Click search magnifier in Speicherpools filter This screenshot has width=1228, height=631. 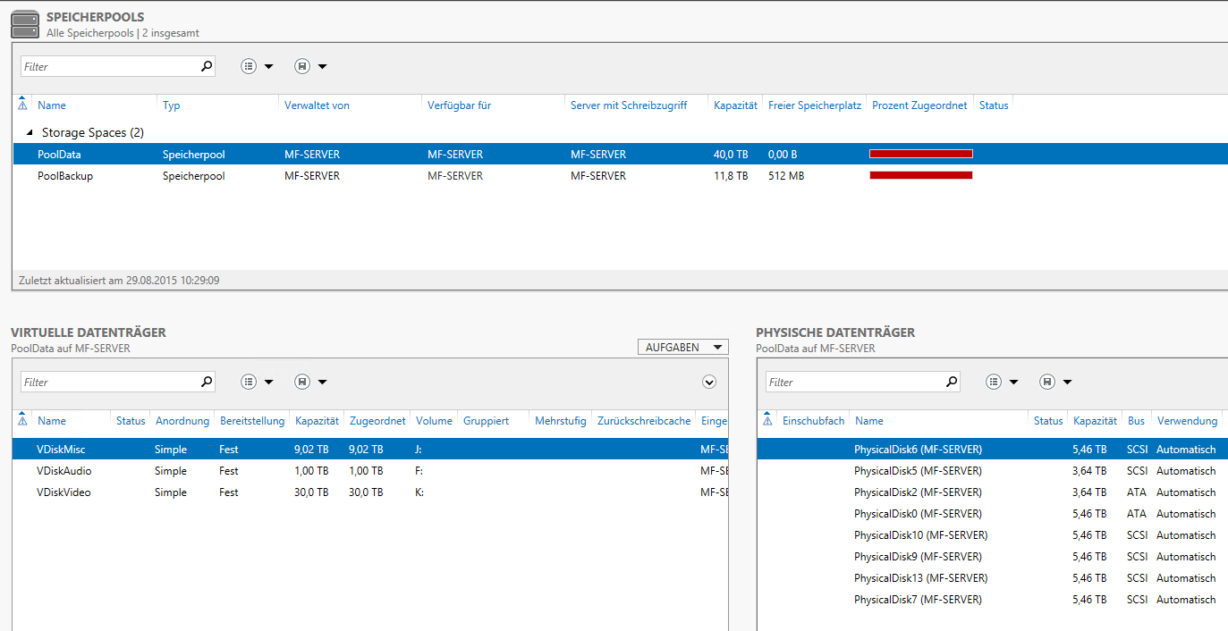coord(207,66)
